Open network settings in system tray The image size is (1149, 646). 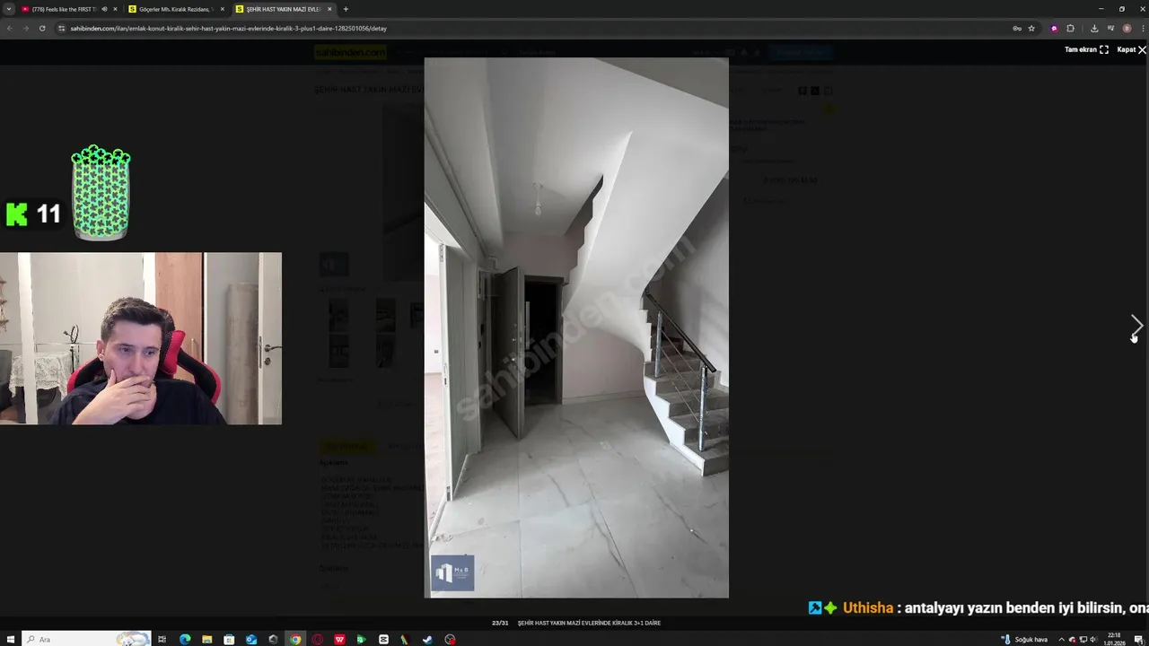1083,639
